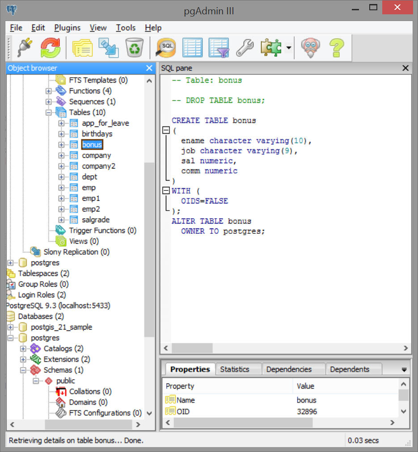Select the salgrade table
The image size is (418, 452).
coord(95,220)
